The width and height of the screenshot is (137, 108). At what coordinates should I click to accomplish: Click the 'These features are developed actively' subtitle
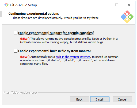tap(56, 18)
